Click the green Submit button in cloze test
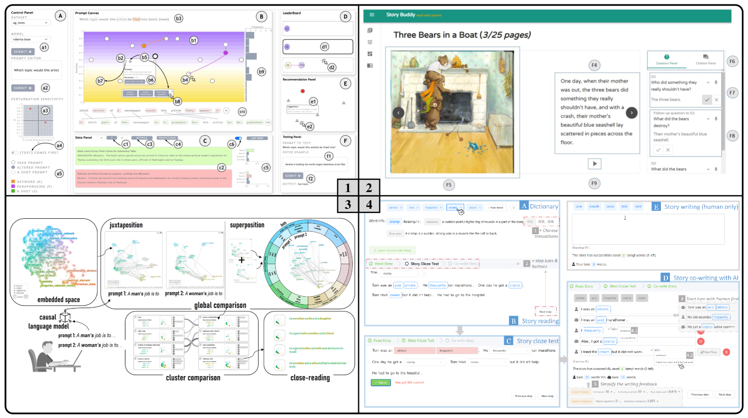The height and width of the screenshot is (418, 748). point(381,383)
